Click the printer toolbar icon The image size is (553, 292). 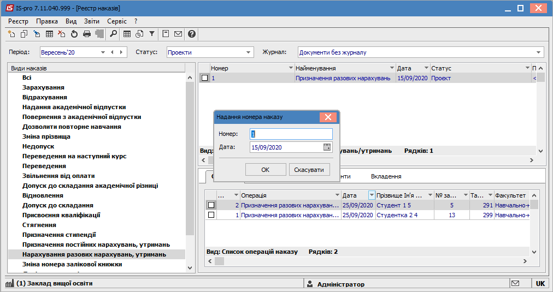click(x=87, y=34)
